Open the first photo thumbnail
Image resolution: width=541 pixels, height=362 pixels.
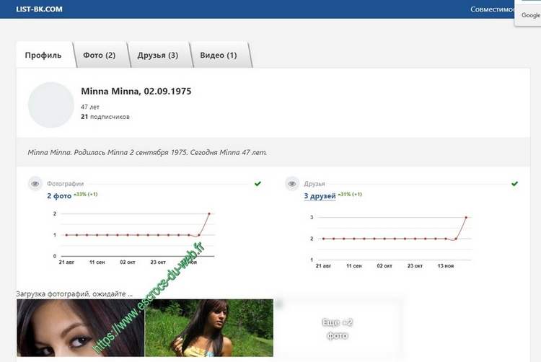pos(80,328)
